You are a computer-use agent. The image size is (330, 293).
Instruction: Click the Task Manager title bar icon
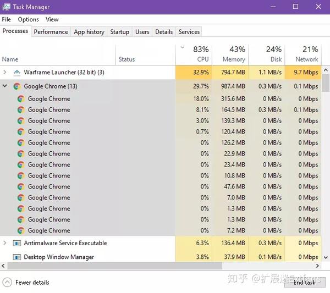point(6,7)
